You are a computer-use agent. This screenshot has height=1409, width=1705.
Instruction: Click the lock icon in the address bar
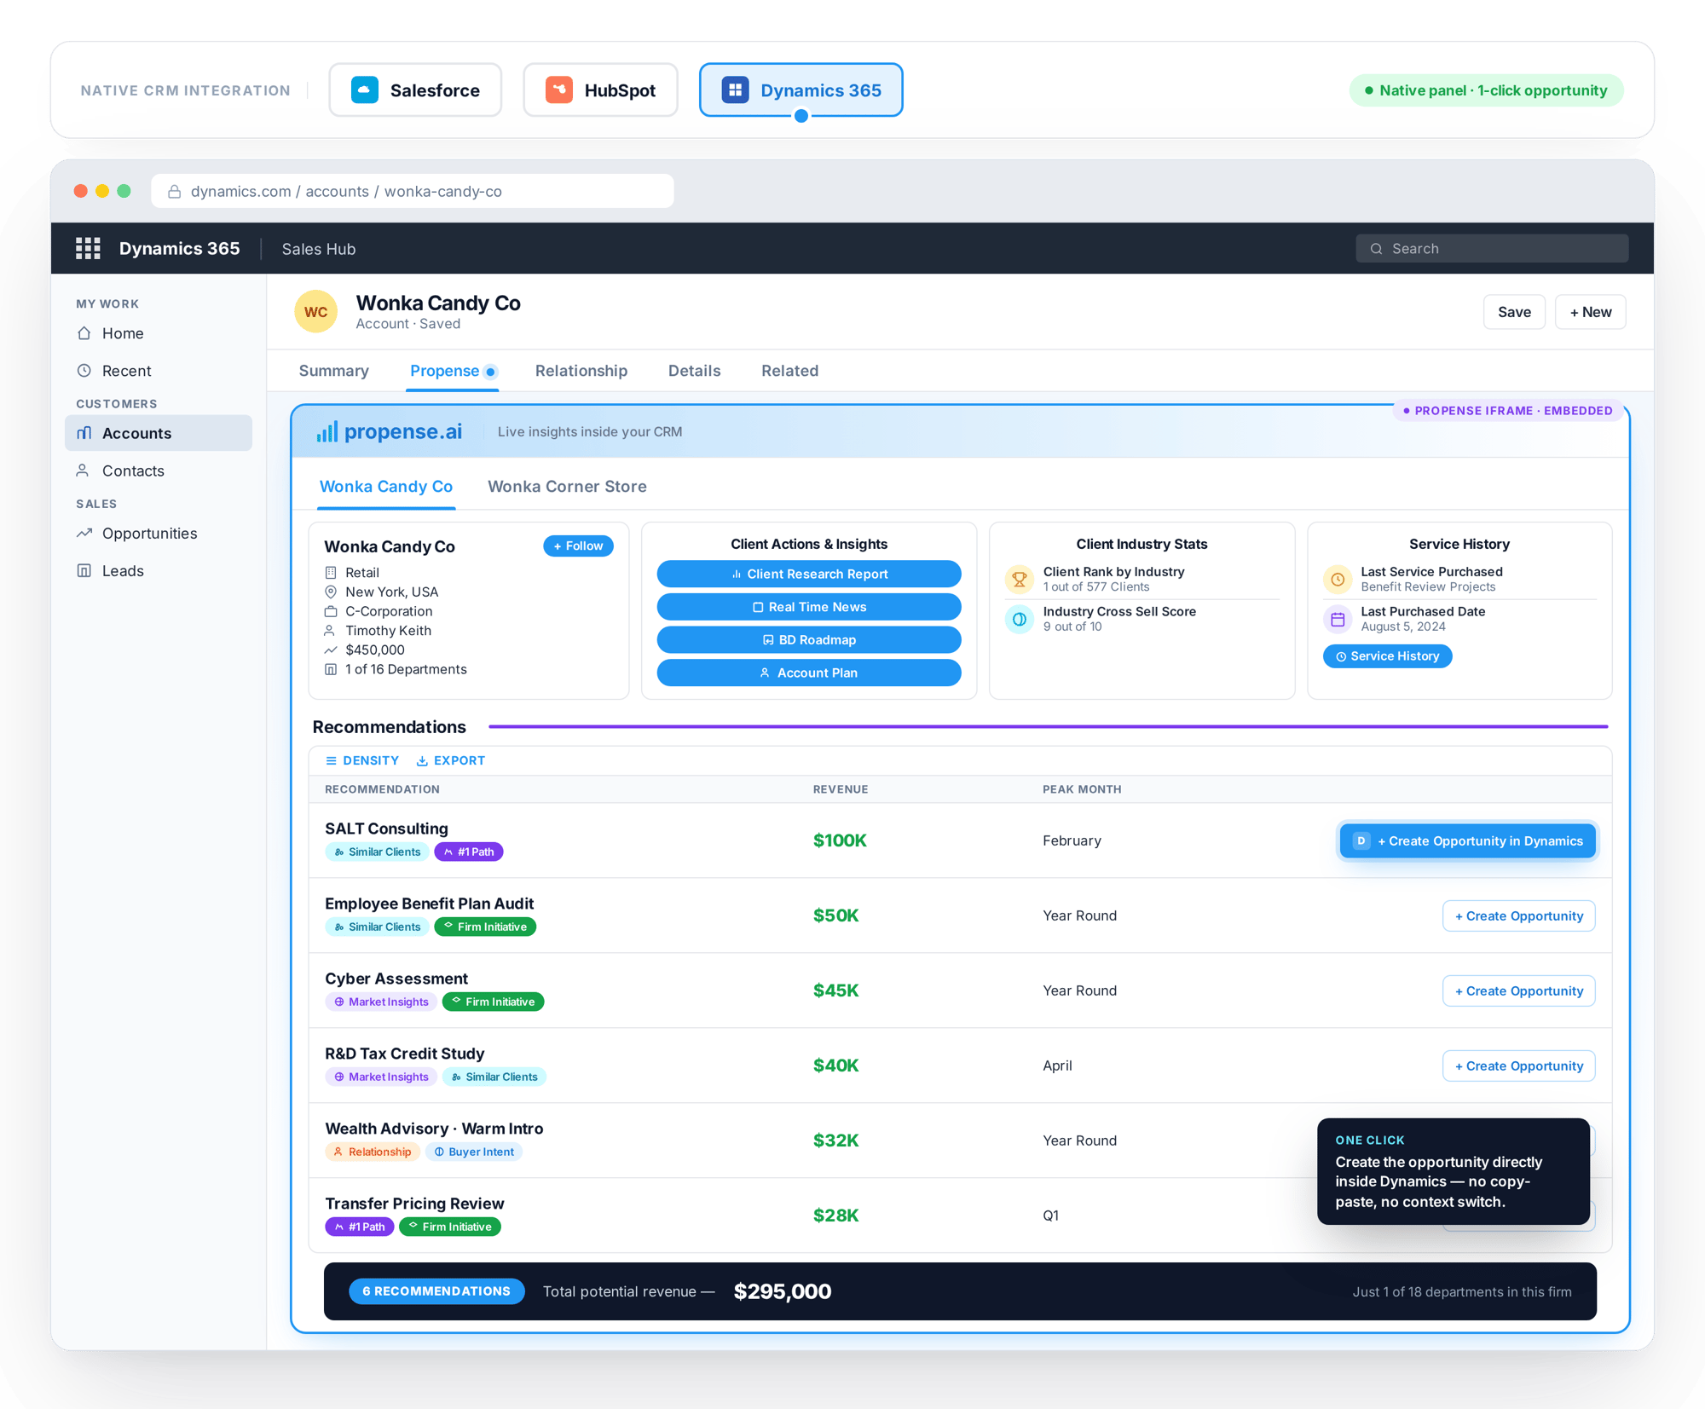pyautogui.click(x=175, y=192)
